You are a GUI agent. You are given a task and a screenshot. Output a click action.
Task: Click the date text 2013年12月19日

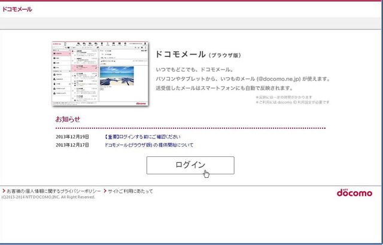(x=72, y=137)
